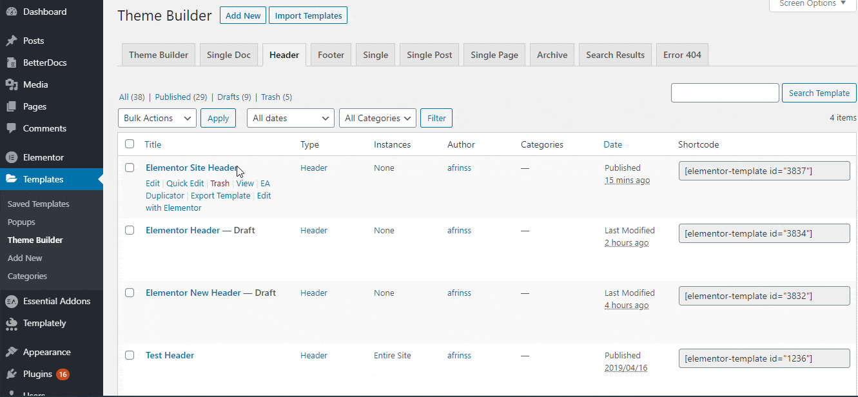Open the BetterDocs sidebar icon
Viewport: 858px width, 397px height.
pos(12,63)
